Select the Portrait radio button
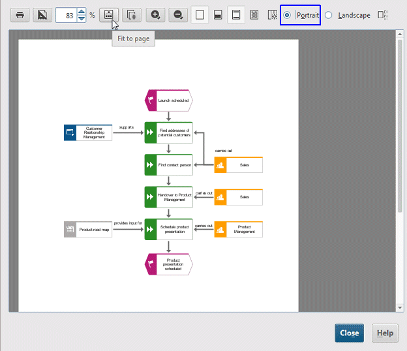 287,15
